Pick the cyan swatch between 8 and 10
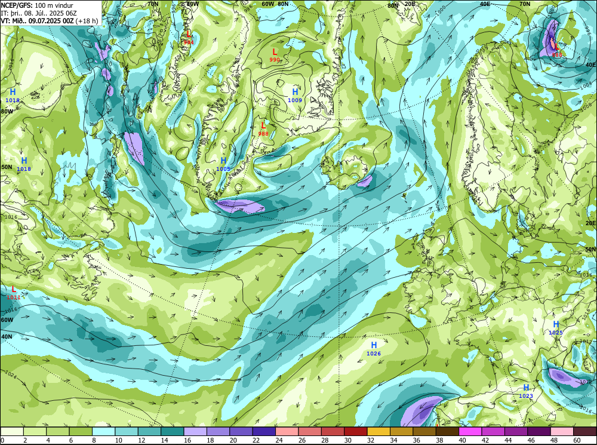This screenshot has width=597, height=445. tap(103, 431)
